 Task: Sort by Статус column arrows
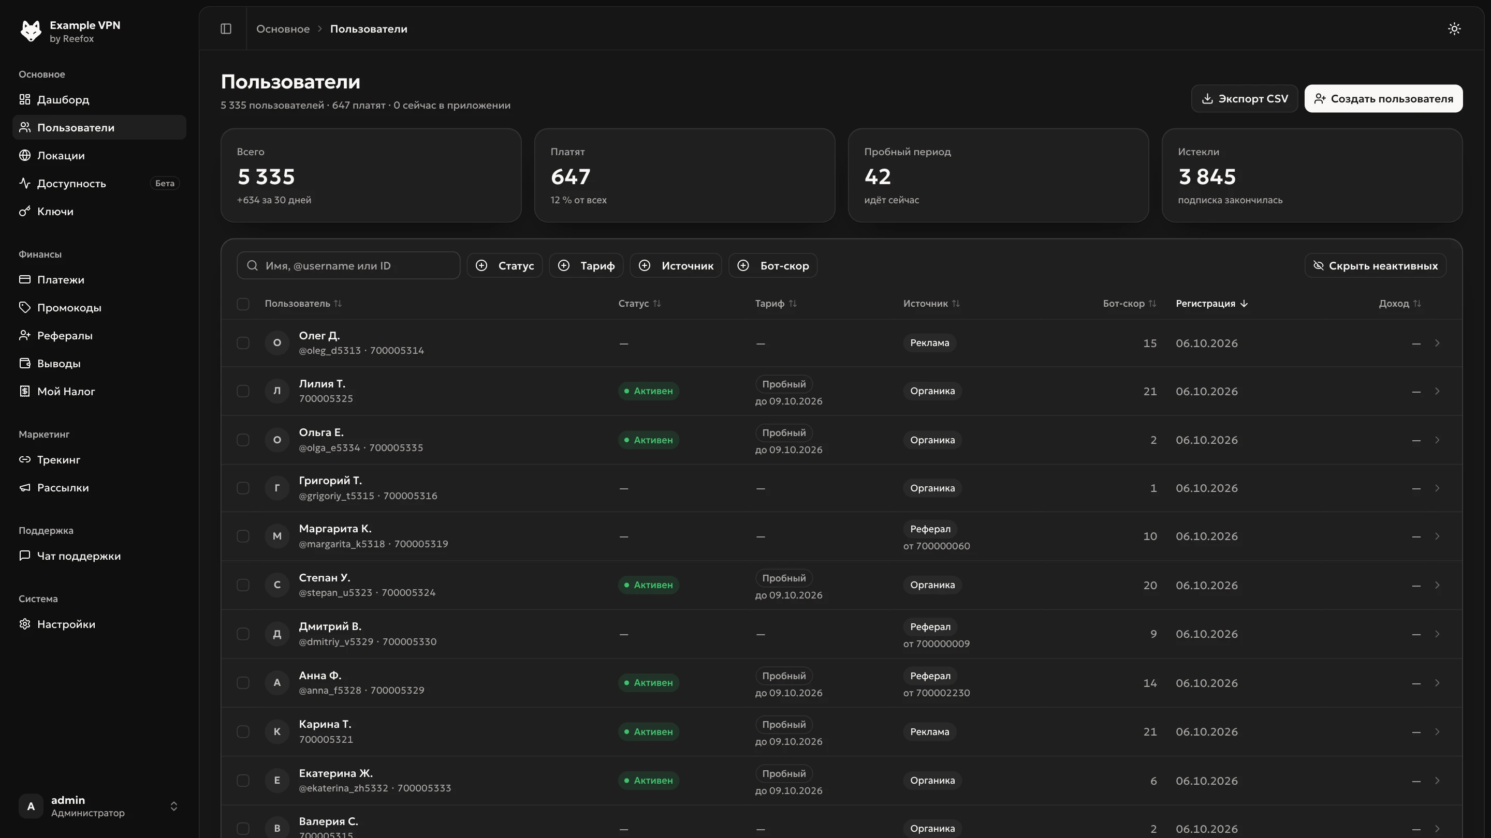(657, 304)
